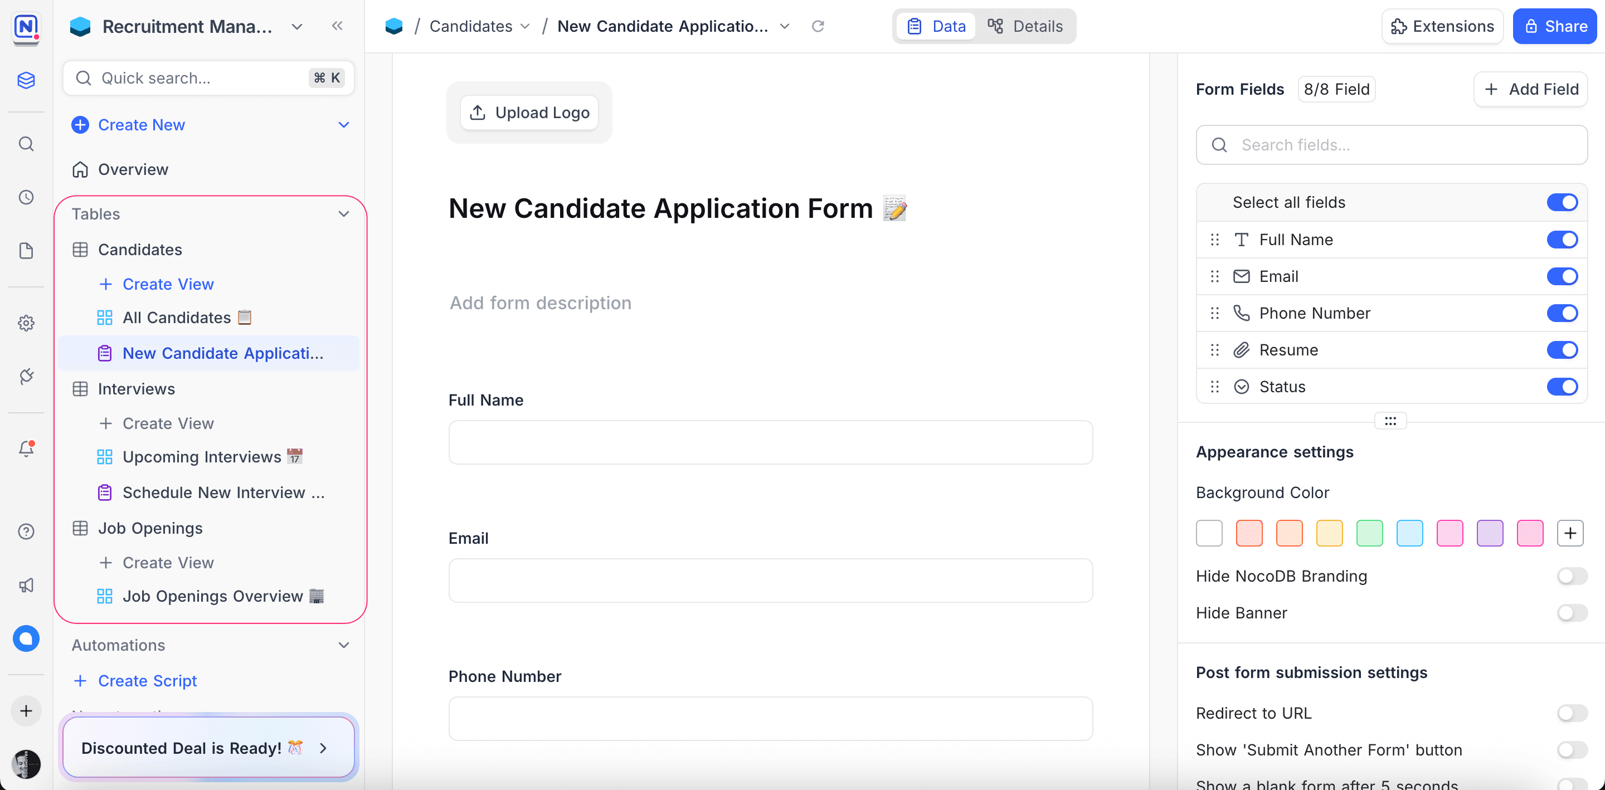Click the megaphone announcements icon
The height and width of the screenshot is (790, 1605).
pos(26,585)
